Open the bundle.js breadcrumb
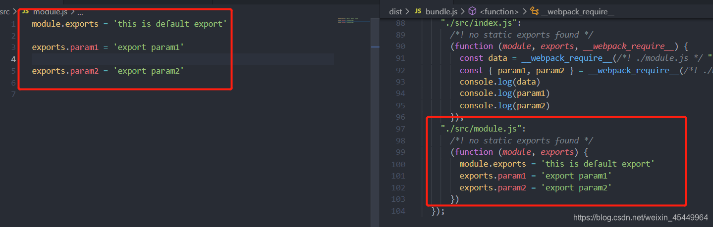The width and height of the screenshot is (713, 227). click(441, 11)
